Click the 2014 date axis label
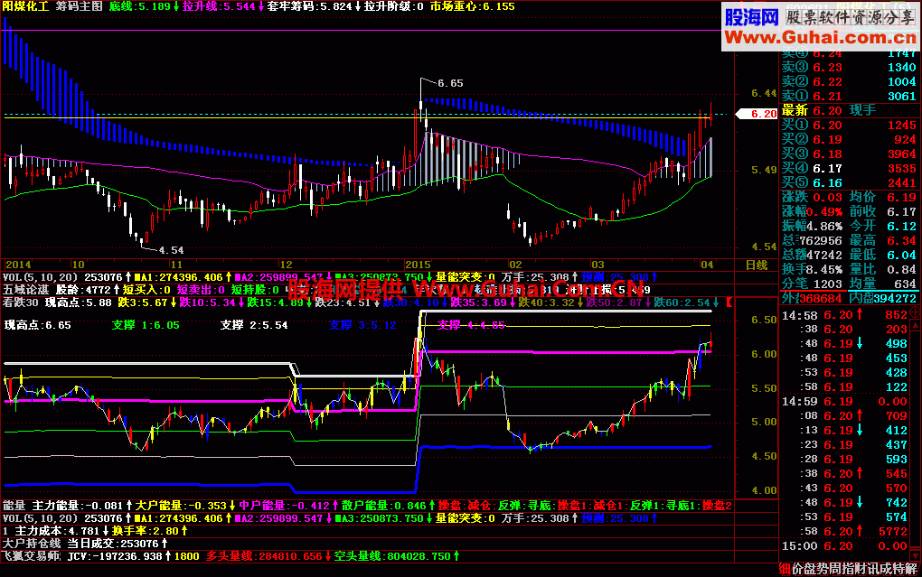The image size is (922, 577). [x=18, y=265]
